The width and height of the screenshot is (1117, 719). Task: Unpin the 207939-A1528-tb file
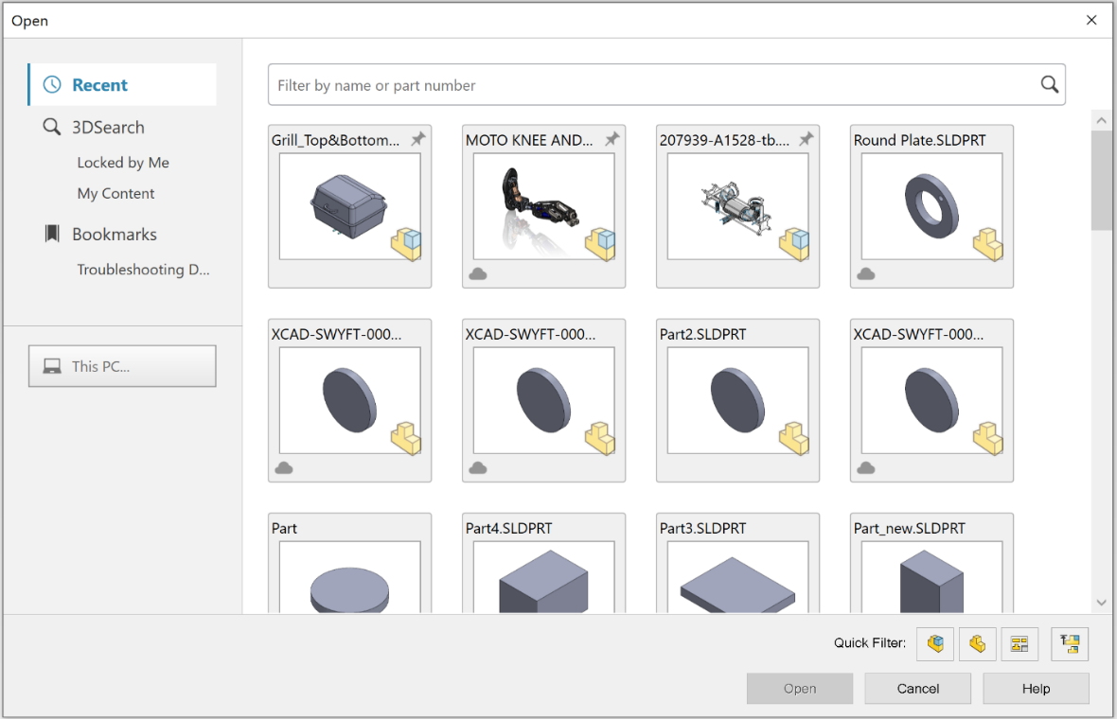pyautogui.click(x=806, y=139)
